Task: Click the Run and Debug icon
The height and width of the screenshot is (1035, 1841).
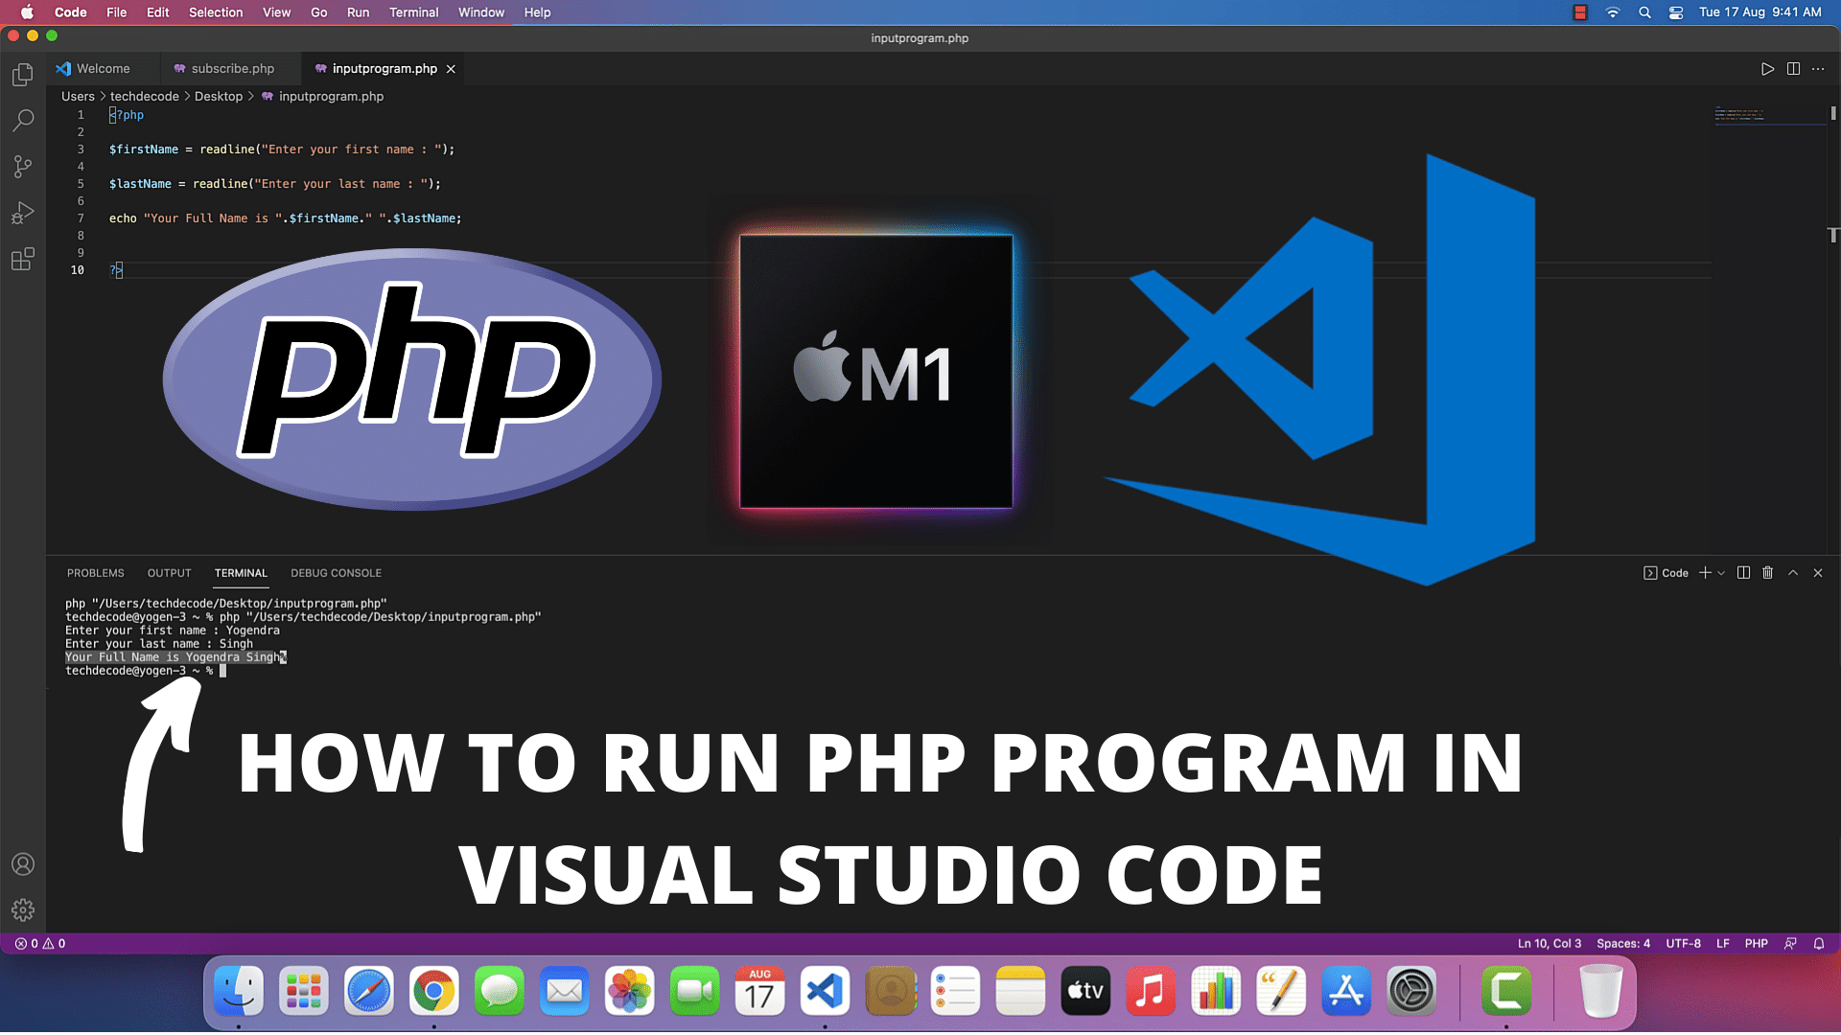Action: [x=23, y=211]
